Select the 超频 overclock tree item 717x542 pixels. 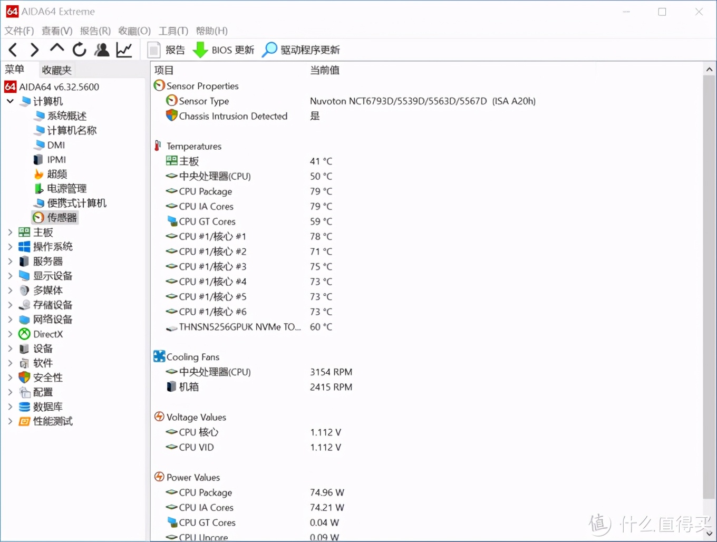click(x=51, y=174)
